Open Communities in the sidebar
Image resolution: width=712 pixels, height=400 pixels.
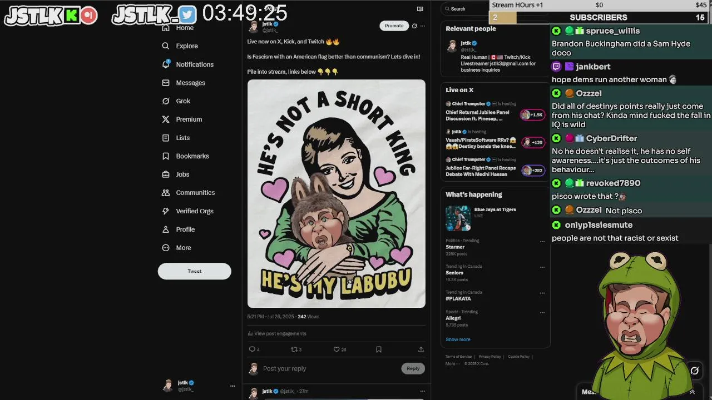pos(188,193)
